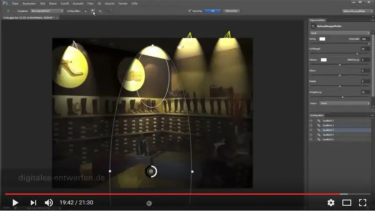Click the left handle of the spotlight ellipse
Screen dimensions: 375x211
click(x=110, y=171)
